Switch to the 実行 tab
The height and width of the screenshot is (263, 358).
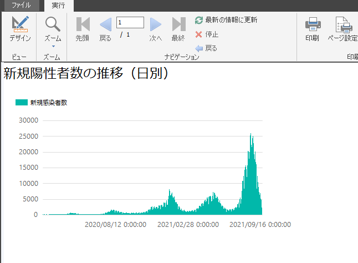click(x=58, y=6)
